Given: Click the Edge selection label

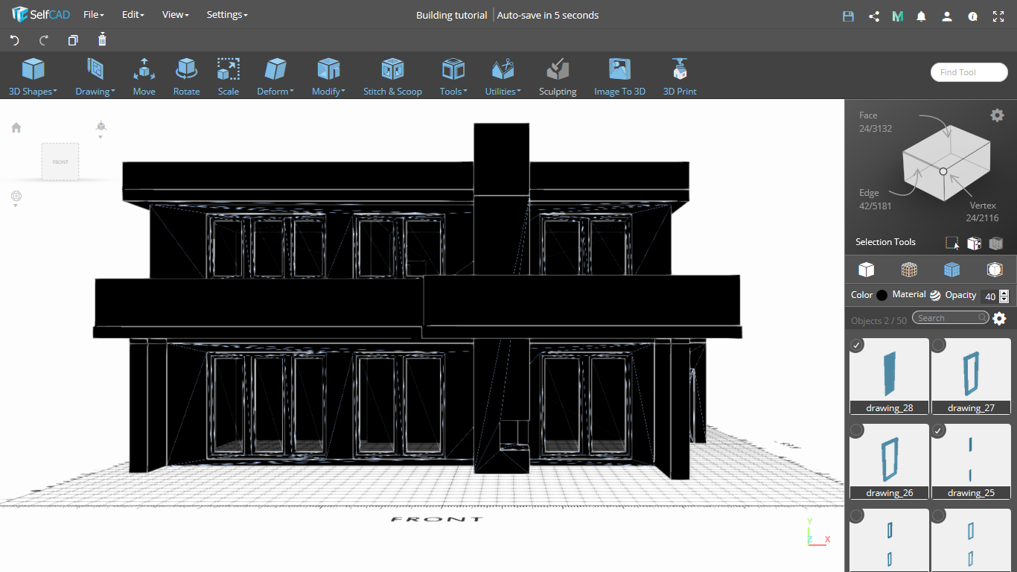Looking at the screenshot, I should pyautogui.click(x=869, y=193).
